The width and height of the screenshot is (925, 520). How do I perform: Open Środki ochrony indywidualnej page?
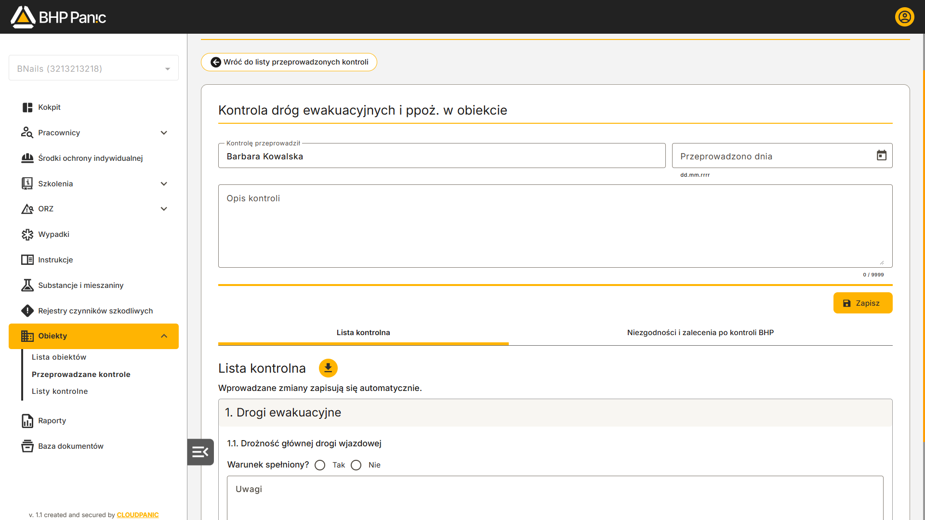coord(93,158)
